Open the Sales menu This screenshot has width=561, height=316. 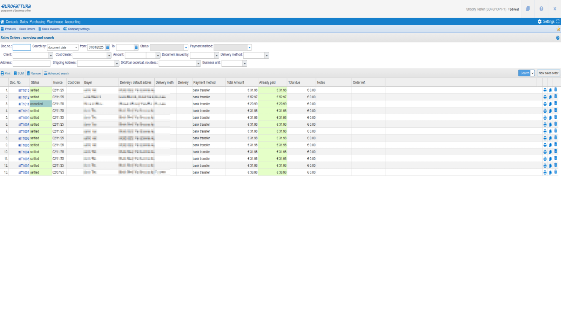[24, 22]
